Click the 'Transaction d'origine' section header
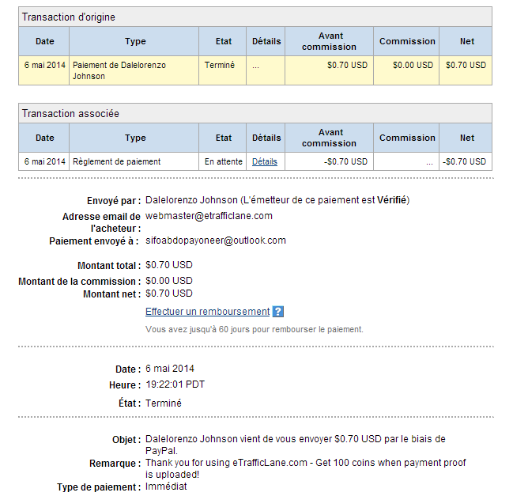The image size is (513, 500). [x=255, y=17]
